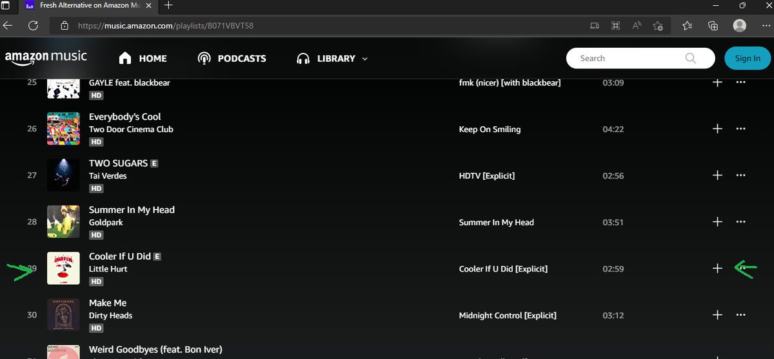Click the Weird Goodbyes (feat. Bon Iver) title
Viewport: 774px width, 359px height.
tap(155, 349)
